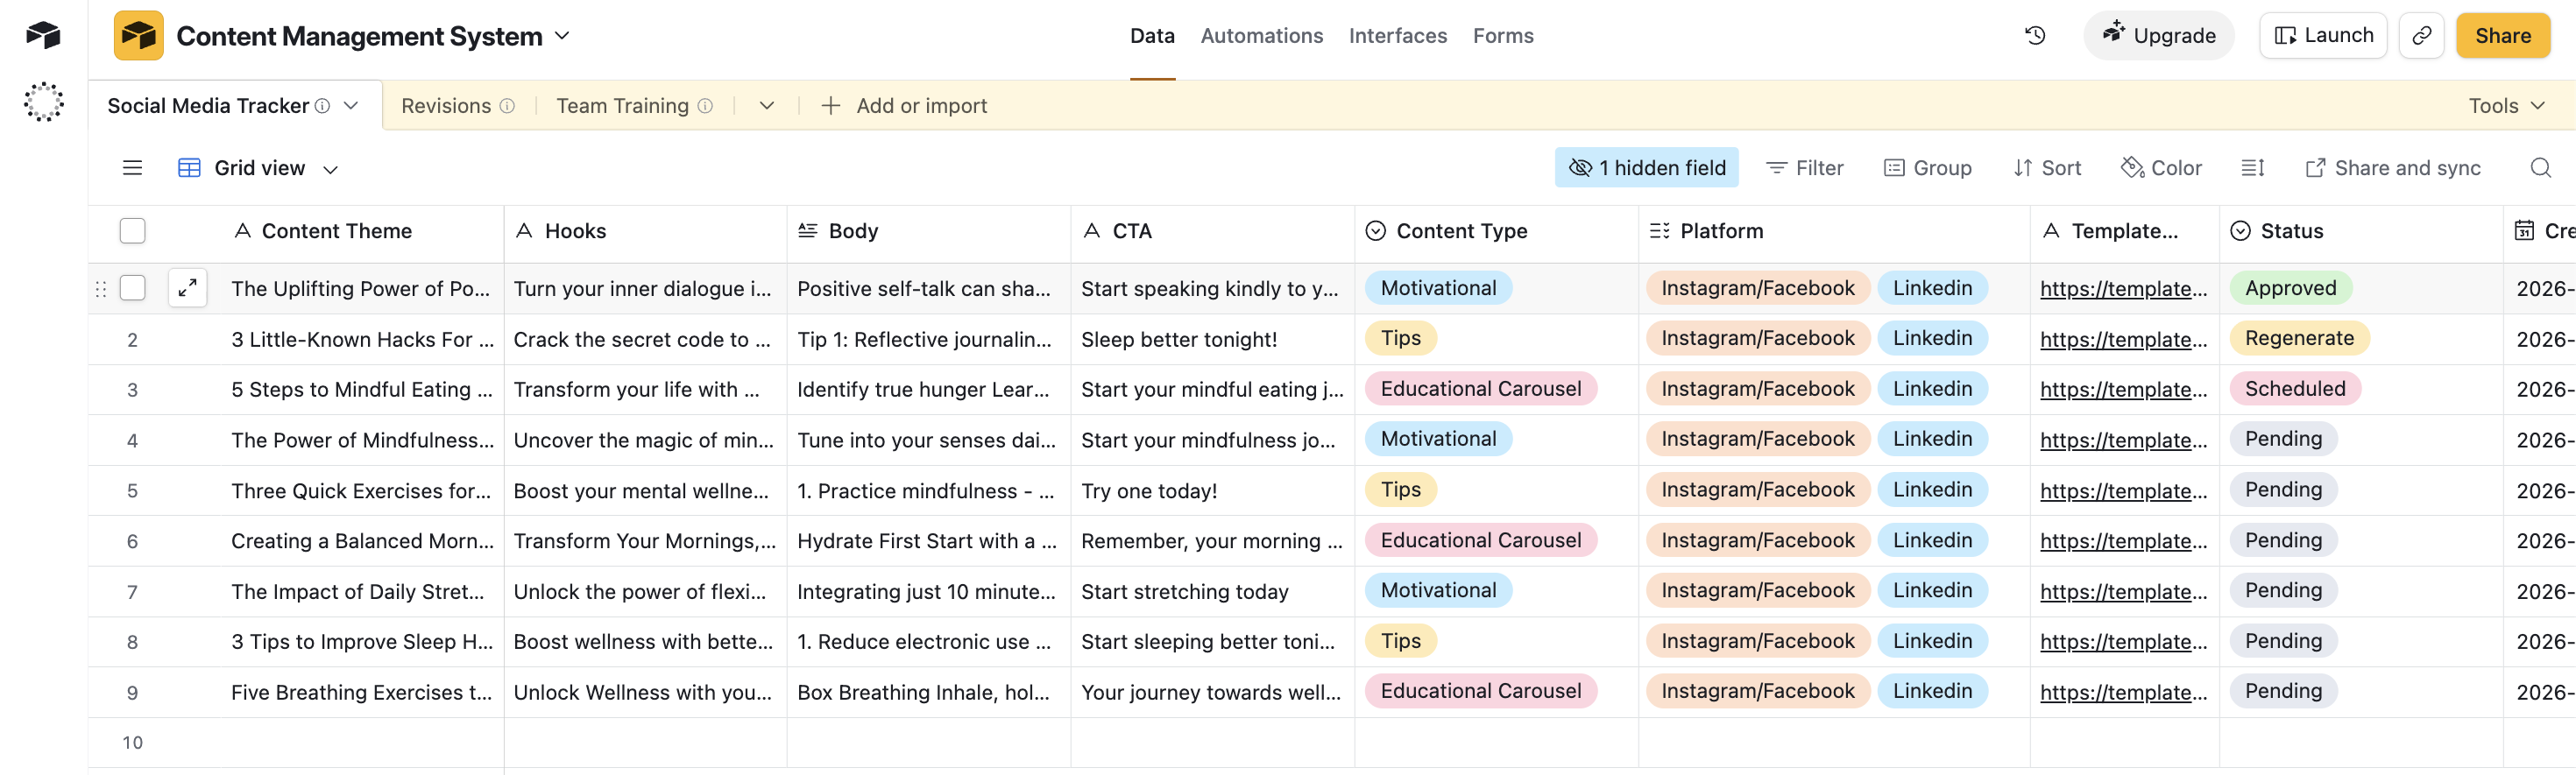The width and height of the screenshot is (2576, 775).
Task: Click the Educational Carousel tag in row 6
Action: [1480, 541]
